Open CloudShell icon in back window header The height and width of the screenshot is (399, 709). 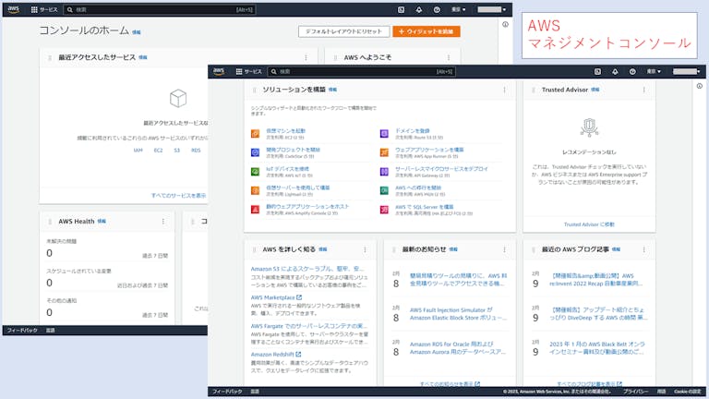(401, 9)
